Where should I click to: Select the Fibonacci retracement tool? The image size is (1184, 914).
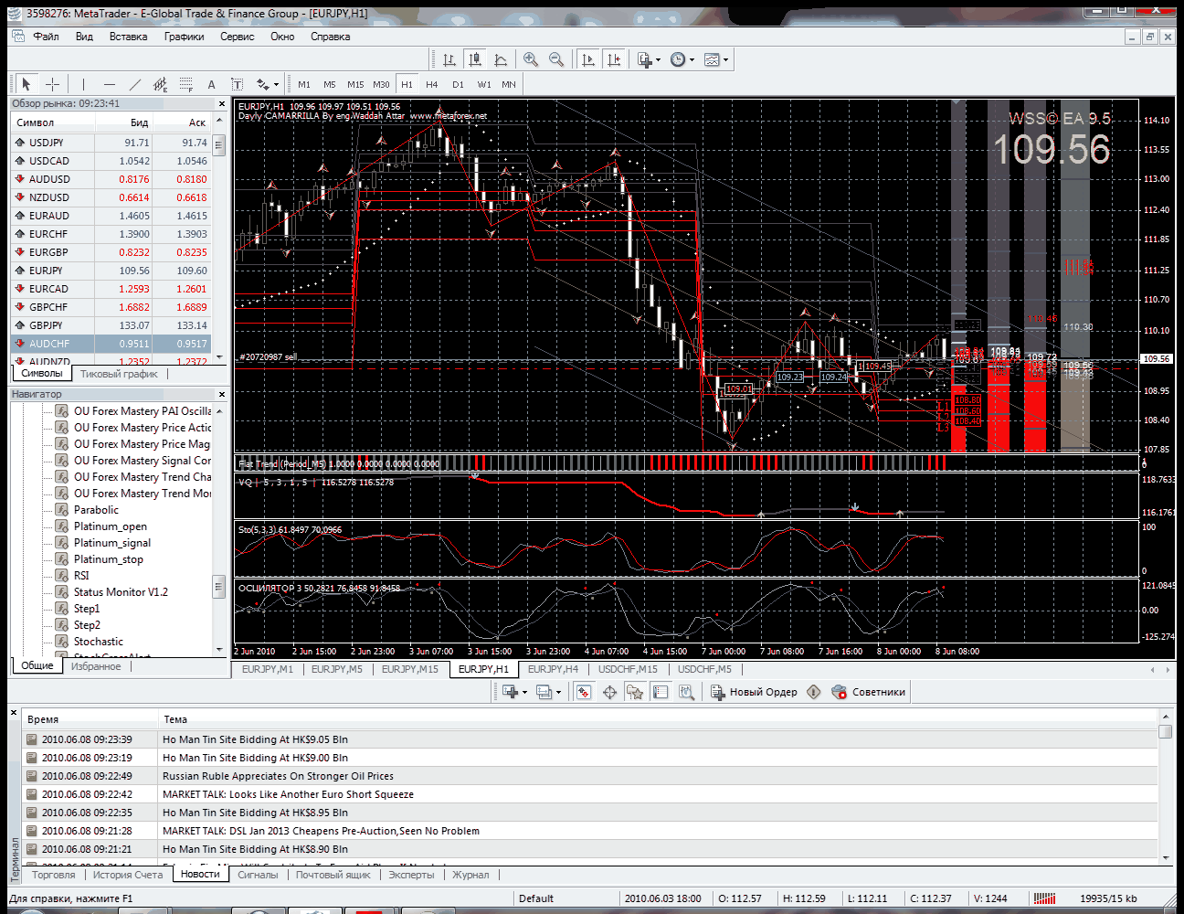(x=186, y=84)
